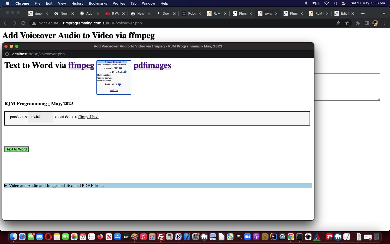Image resolution: width=390 pixels, height=244 pixels.
Task: Click the green Text to Word button
Action: point(17,149)
